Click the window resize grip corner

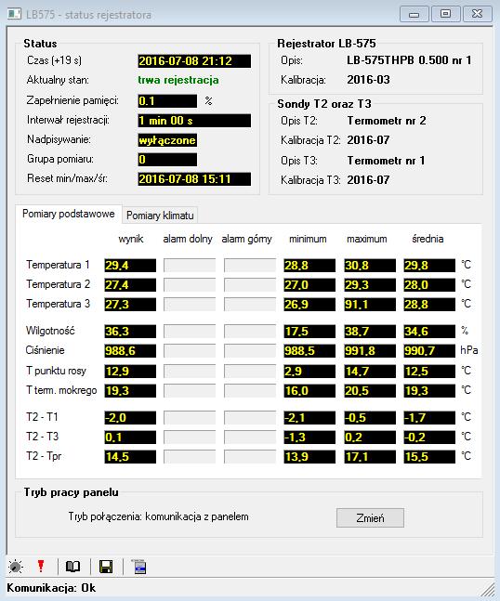(x=487, y=590)
